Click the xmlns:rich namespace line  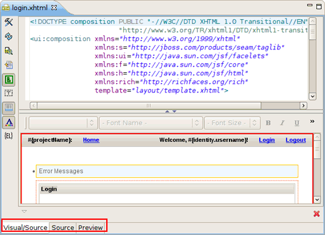click(171, 82)
